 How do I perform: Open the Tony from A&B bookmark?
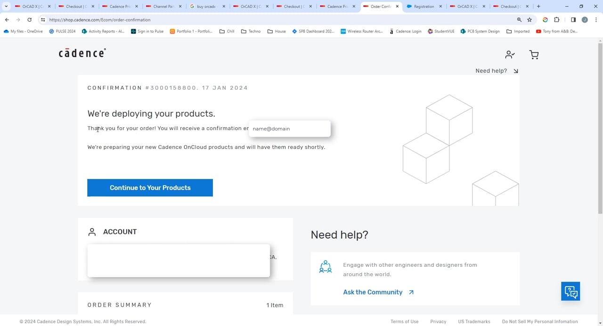coord(557,31)
